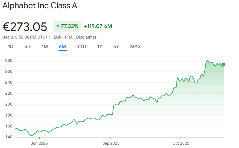The image size is (239, 148).
Task: Click the 77.33% percent change badge
Action: coord(67,26)
